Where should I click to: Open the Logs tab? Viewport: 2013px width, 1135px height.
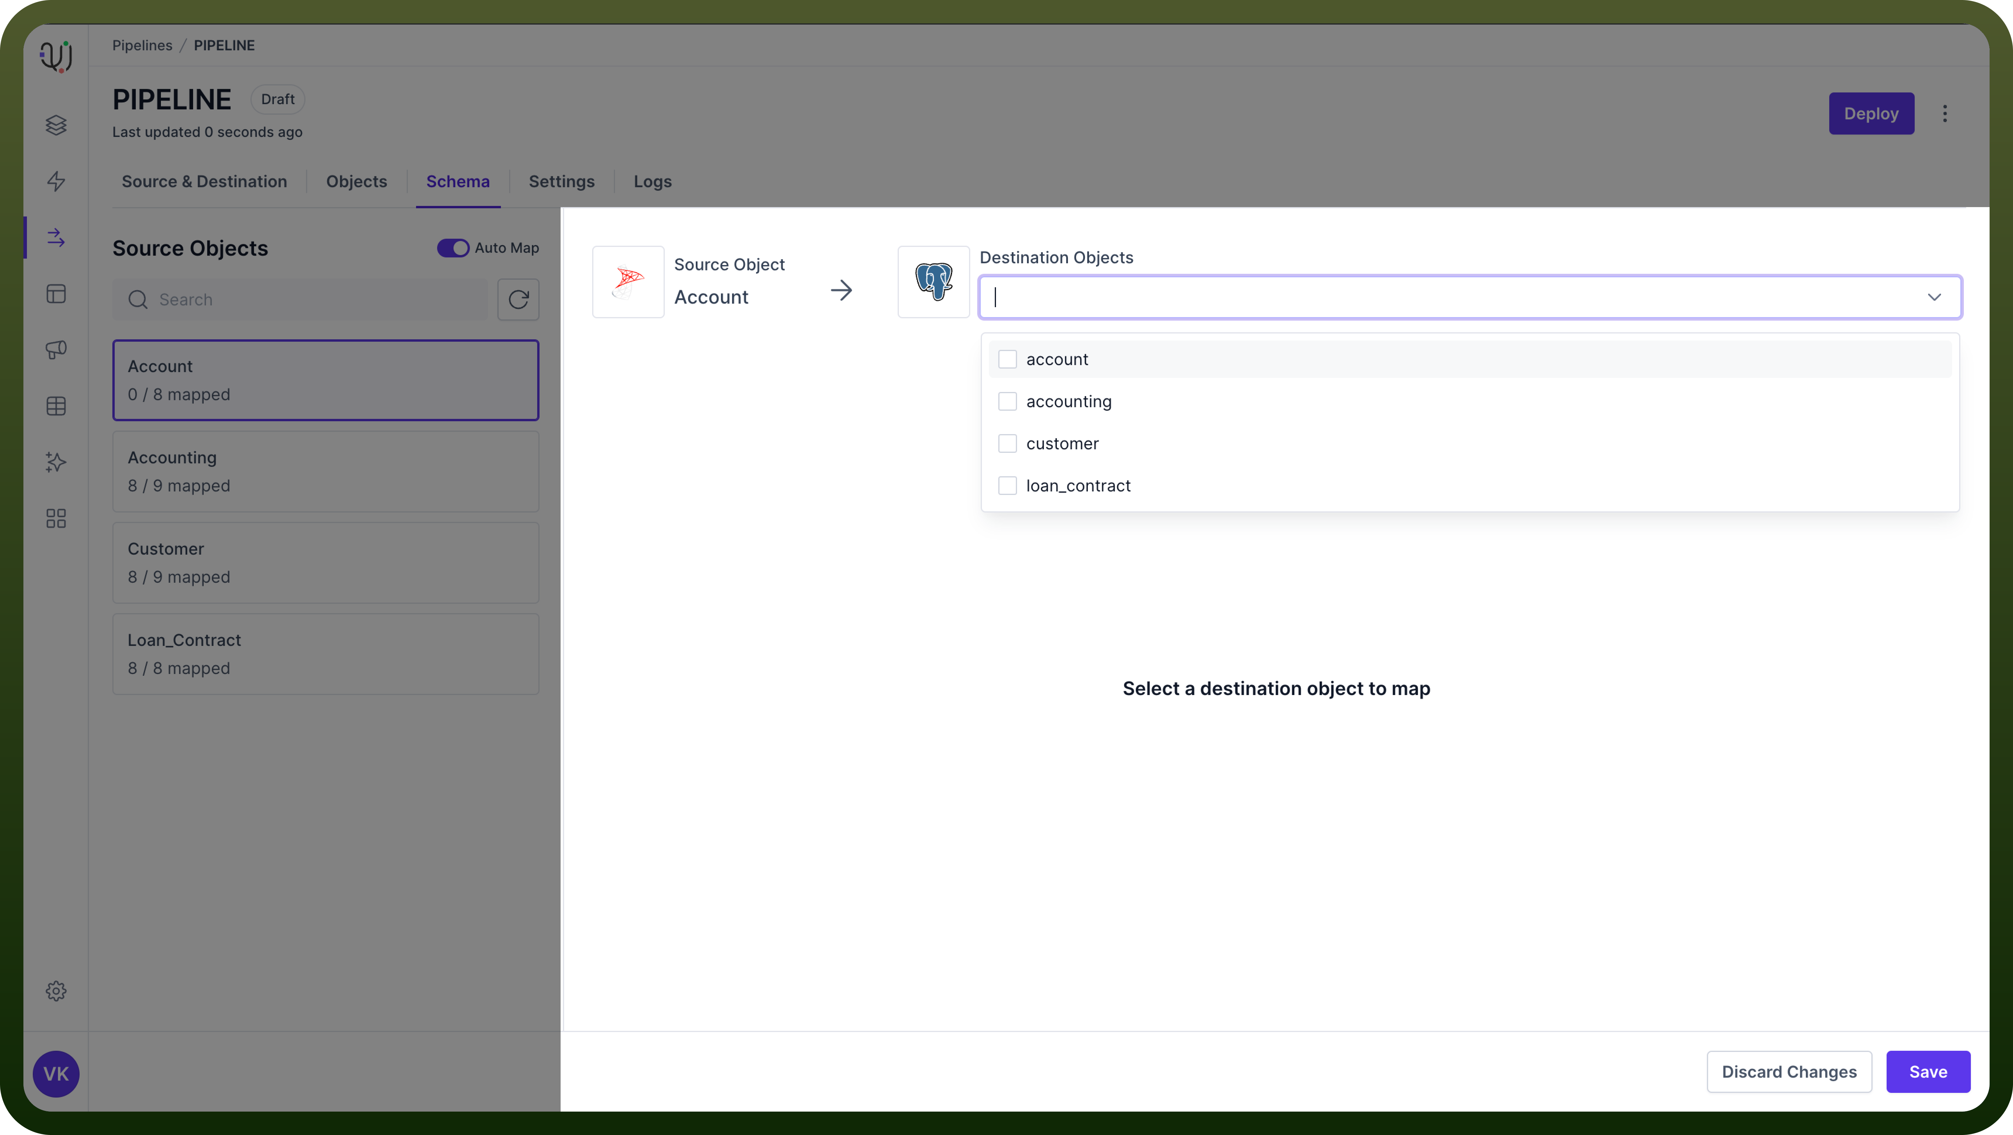[652, 181]
